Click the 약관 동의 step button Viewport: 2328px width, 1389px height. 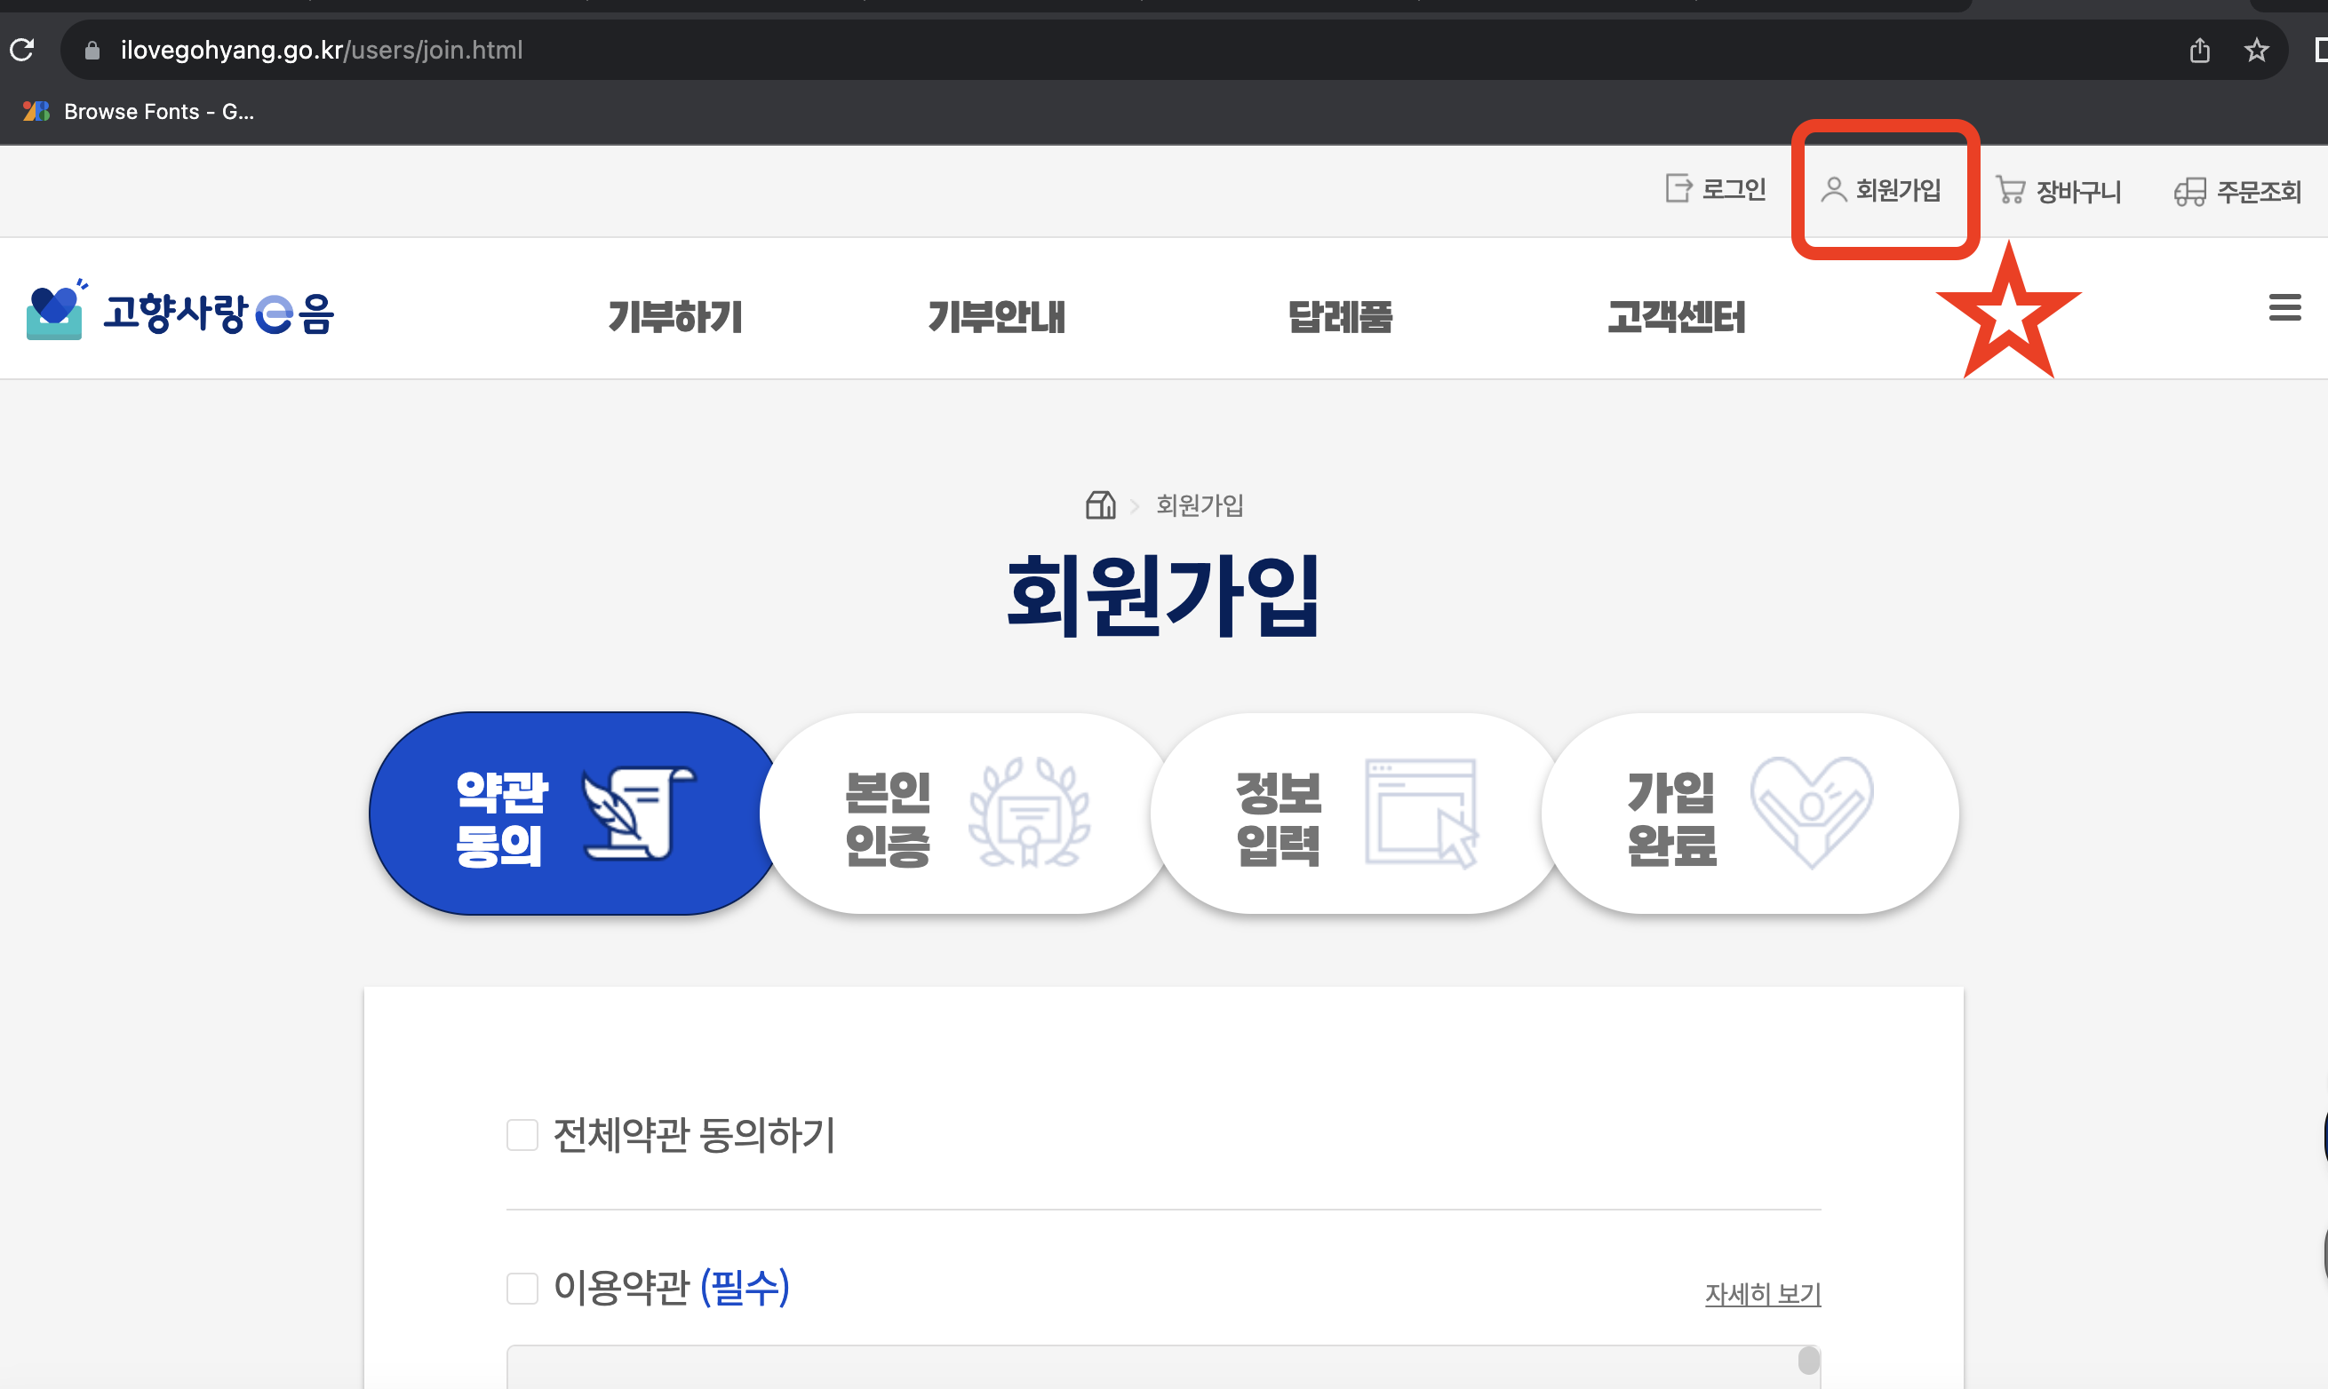click(575, 814)
